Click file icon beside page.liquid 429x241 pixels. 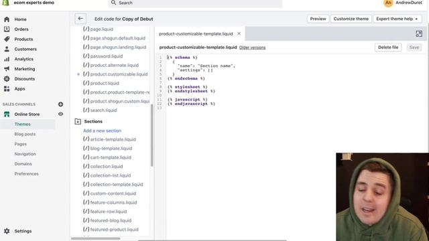click(x=86, y=29)
